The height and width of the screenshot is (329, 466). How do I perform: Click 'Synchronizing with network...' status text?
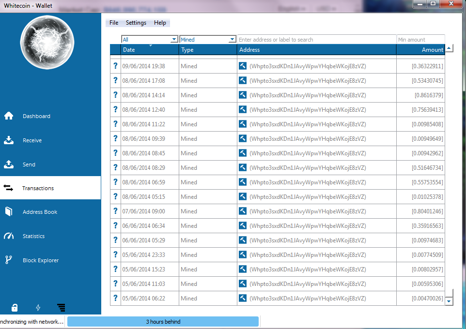32,322
